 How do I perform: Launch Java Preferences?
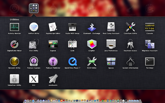point(111,44)
